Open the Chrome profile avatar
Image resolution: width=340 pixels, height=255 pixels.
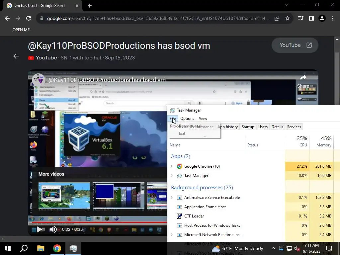(x=322, y=19)
